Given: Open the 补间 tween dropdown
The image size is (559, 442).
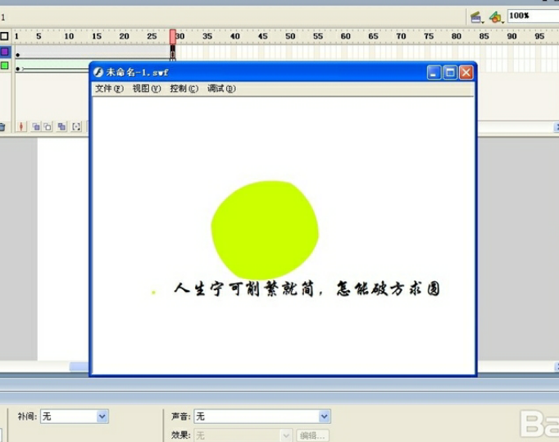Looking at the screenshot, I should tap(75, 417).
